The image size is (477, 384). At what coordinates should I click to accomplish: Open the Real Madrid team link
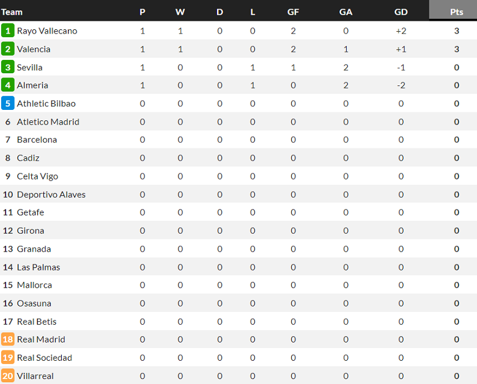coord(41,339)
